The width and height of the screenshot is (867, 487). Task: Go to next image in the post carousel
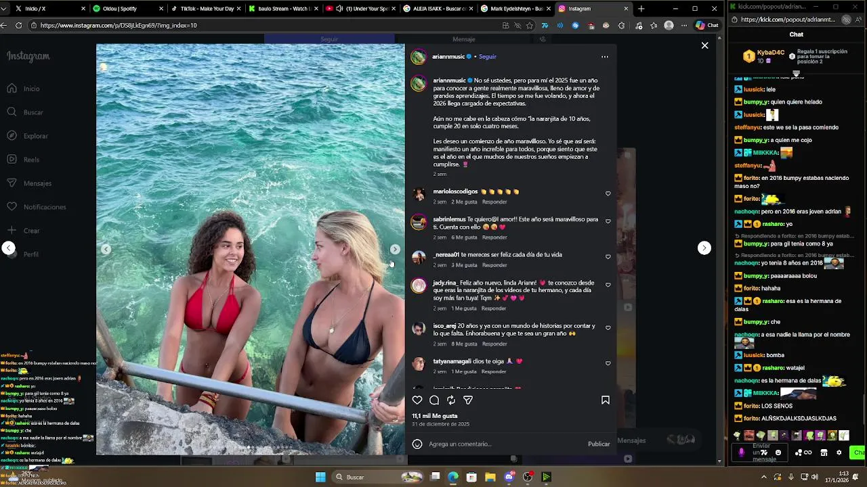click(395, 249)
